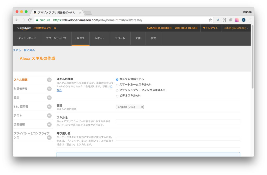Image resolution: width=267 pixels, height=175 pixels.
Task: Select カスタム対話モデル radio button
Action: click(x=117, y=80)
